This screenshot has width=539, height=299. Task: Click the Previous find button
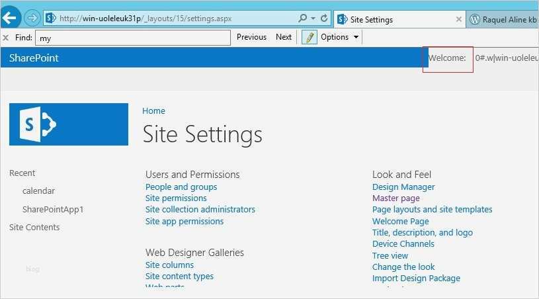click(251, 37)
